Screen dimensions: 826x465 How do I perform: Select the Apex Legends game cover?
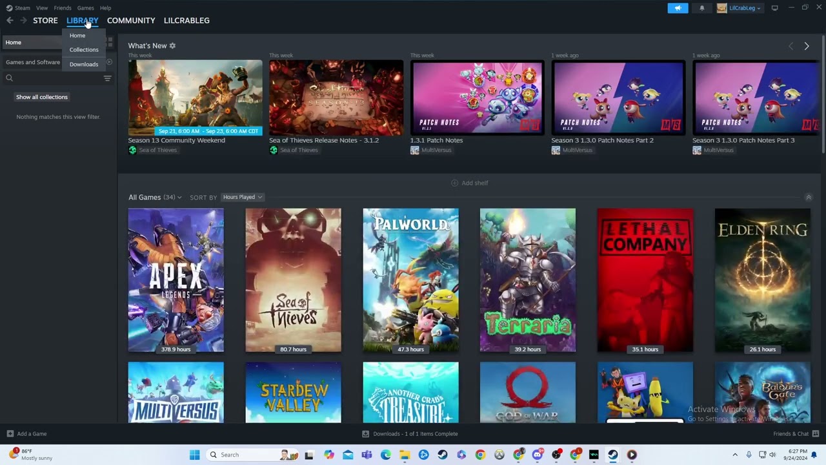(176, 280)
